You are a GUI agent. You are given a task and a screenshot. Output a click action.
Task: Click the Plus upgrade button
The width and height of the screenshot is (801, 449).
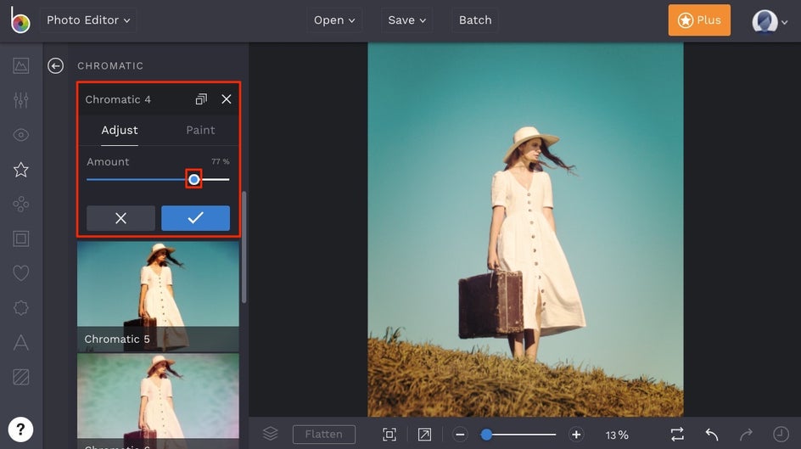(699, 20)
